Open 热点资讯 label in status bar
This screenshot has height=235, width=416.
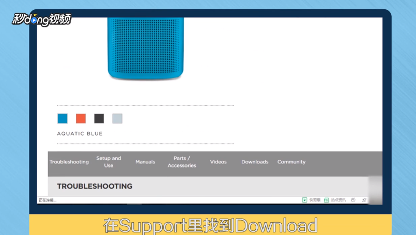338,200
